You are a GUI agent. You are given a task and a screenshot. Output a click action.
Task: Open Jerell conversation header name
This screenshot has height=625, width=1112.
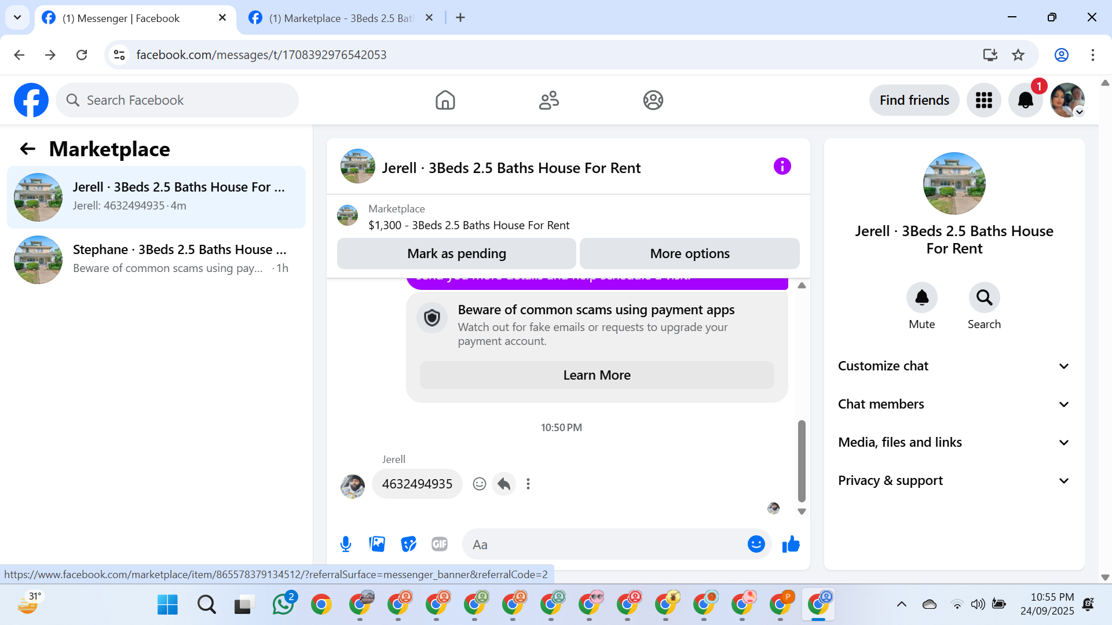point(511,168)
